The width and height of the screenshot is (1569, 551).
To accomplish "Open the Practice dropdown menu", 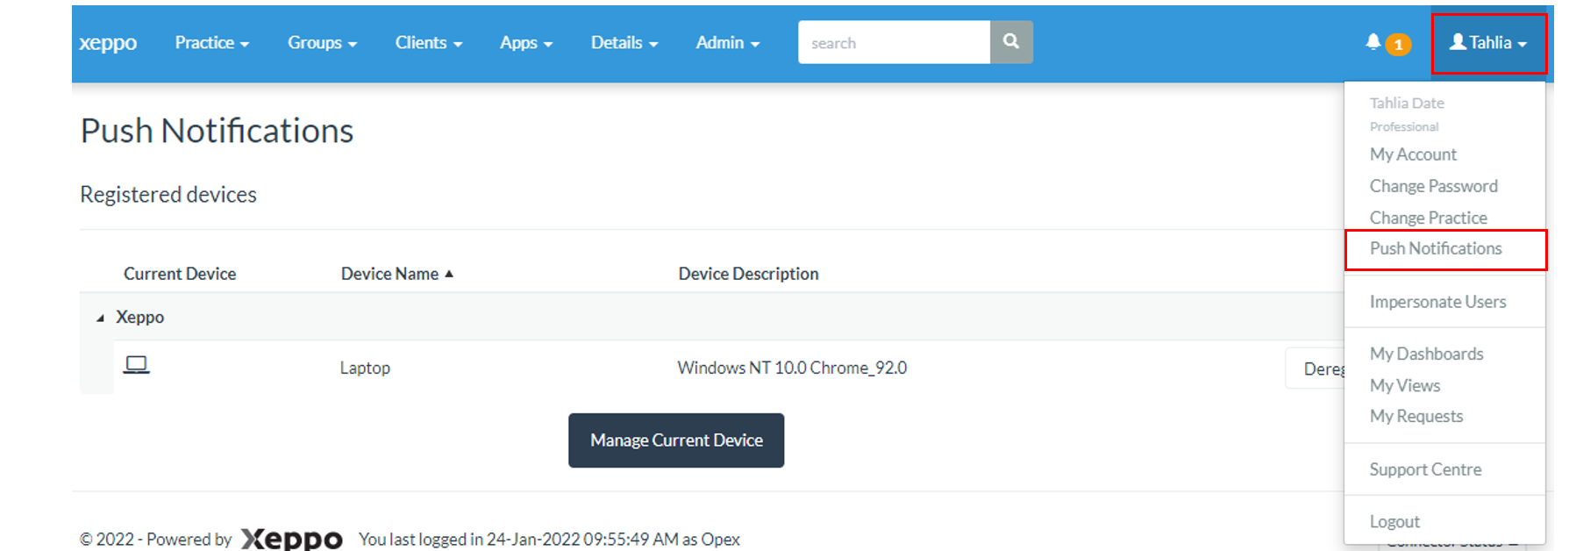I will 211,43.
